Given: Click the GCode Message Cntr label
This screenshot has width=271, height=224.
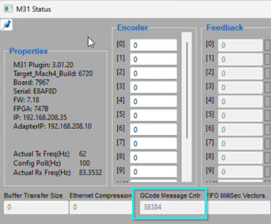Looking at the screenshot, I should click(170, 195).
